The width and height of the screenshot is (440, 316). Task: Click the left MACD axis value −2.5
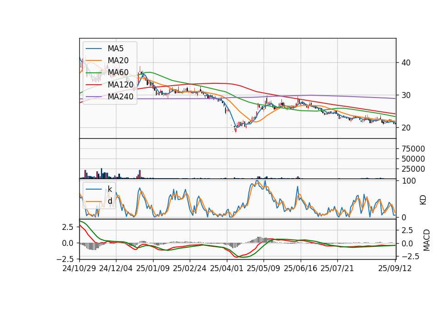[65, 259]
